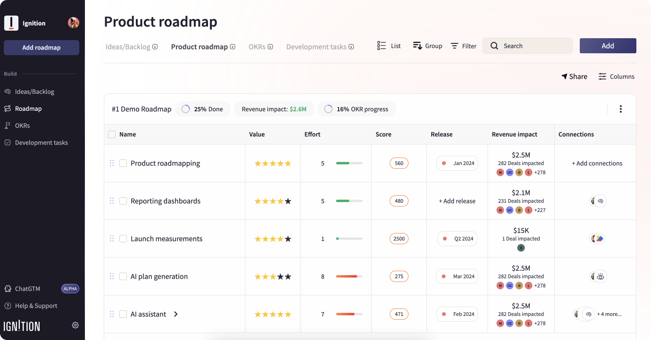The height and width of the screenshot is (340, 651).
Task: Toggle the select-all Name header checkbox
Action: click(112, 134)
